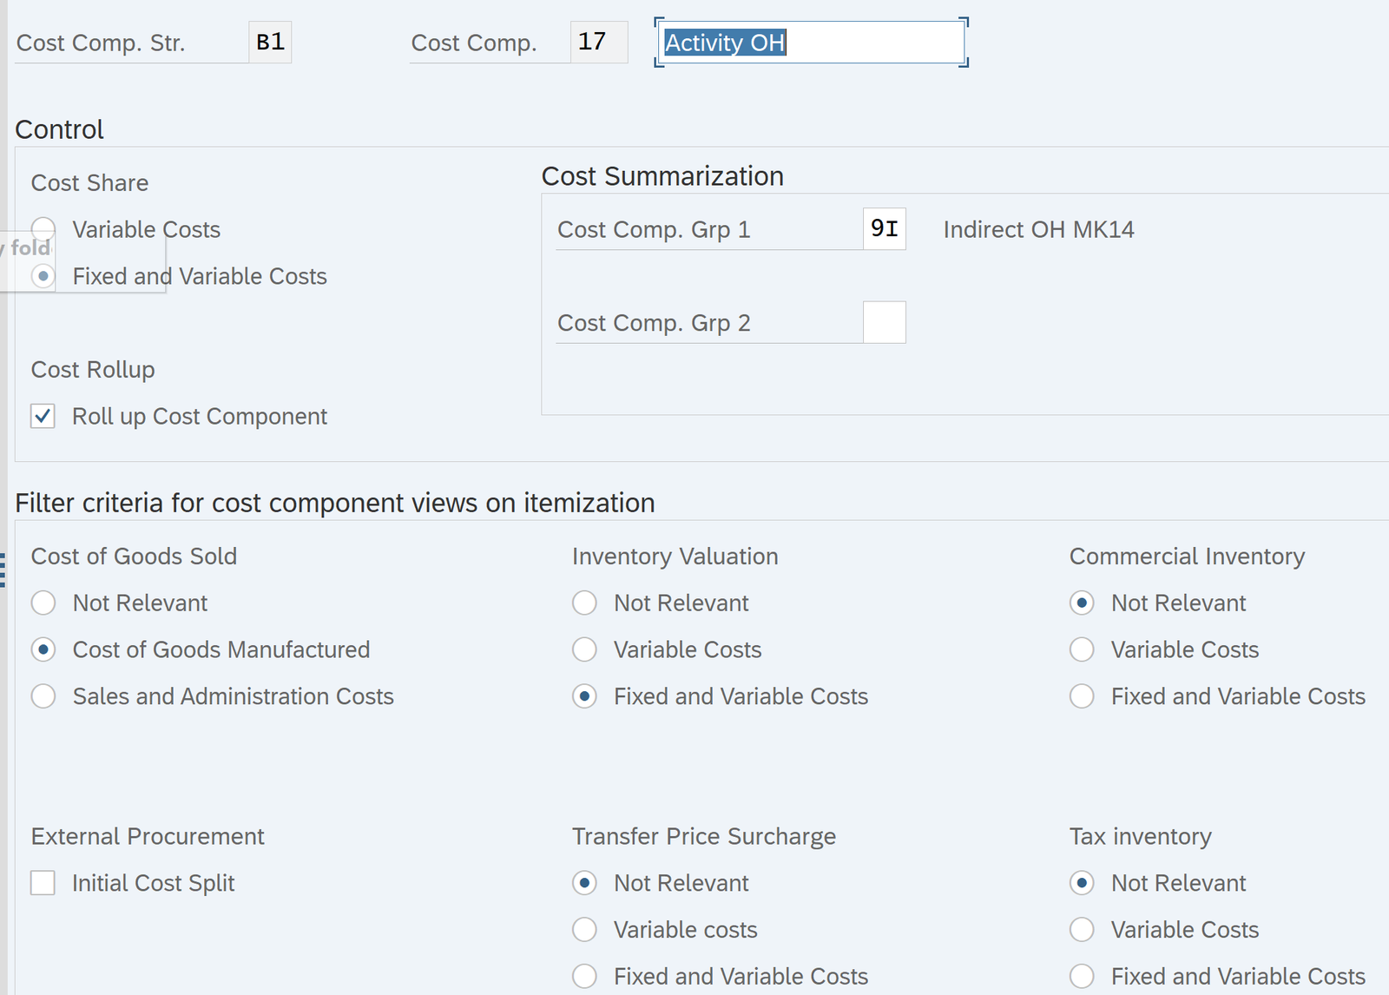1389x995 pixels.
Task: Uncheck the Roll up Cost Component checkbox
Action: (43, 416)
